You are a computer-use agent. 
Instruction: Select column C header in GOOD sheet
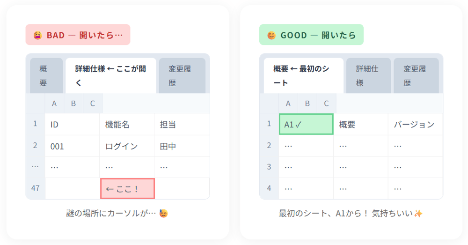(326, 104)
